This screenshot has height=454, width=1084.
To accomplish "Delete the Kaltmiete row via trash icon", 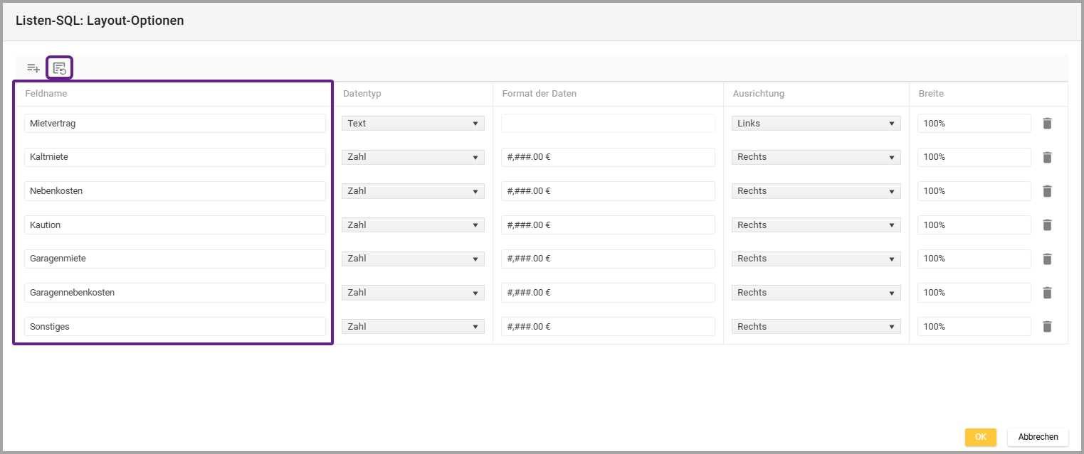I will coord(1047,157).
